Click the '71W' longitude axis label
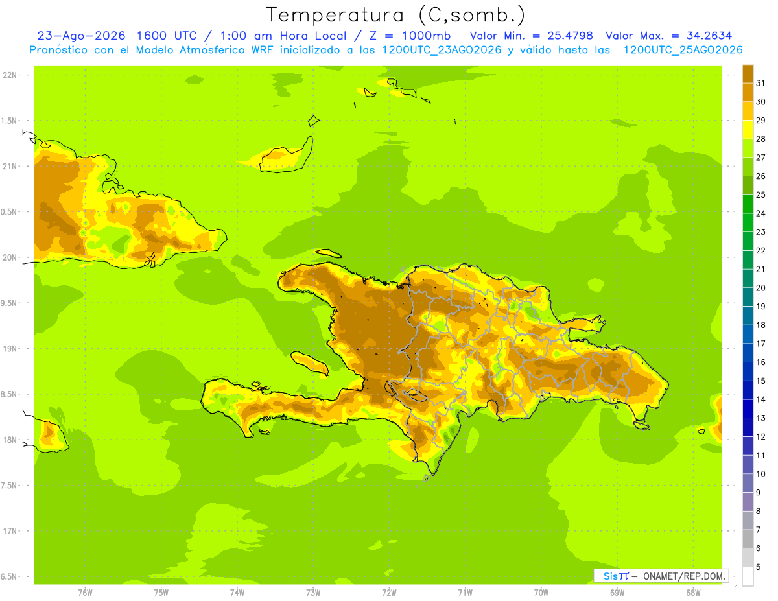778x601 pixels. coord(465,592)
